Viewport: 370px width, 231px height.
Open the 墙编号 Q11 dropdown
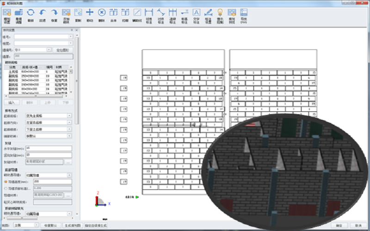click(x=32, y=50)
